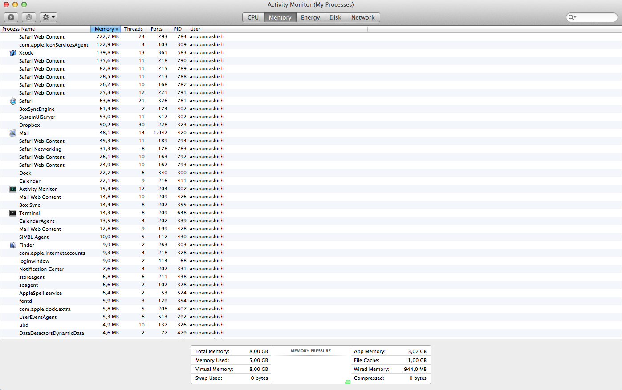Select the Notification Center process
Screen dimensions: 622x390
pos(311,269)
